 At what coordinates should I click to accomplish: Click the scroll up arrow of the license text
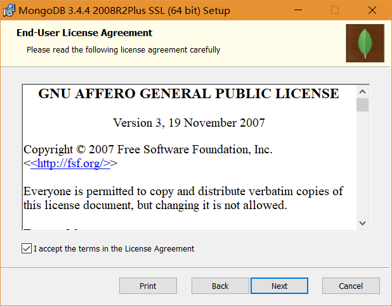(362, 90)
